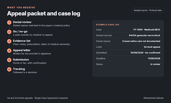Select the 'Go / no-go' step title
Viewport: 171px width, 103px height.
tap(20, 31)
